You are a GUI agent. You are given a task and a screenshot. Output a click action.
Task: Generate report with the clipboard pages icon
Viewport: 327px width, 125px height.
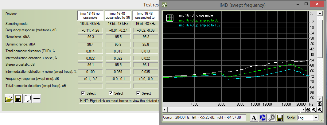(27, 99)
